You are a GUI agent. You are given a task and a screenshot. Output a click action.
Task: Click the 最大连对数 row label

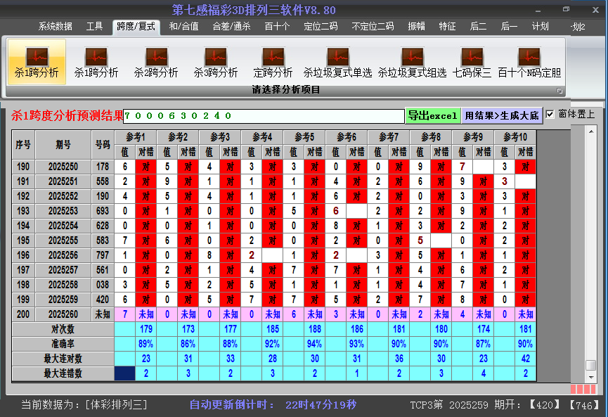click(x=63, y=359)
